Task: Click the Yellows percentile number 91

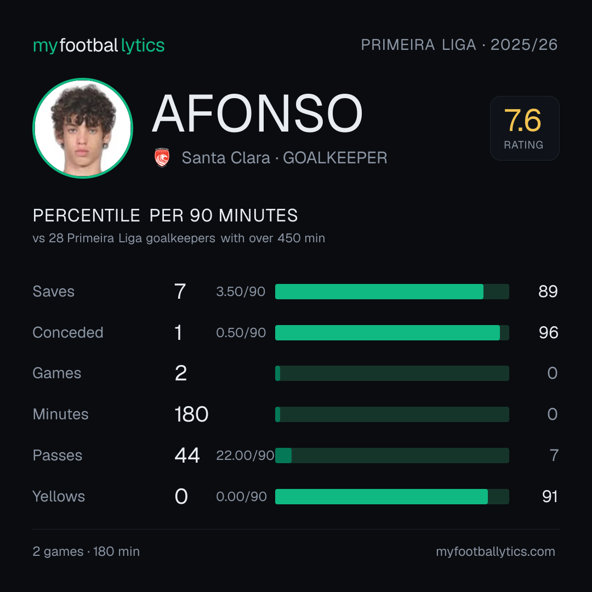Action: pyautogui.click(x=550, y=497)
